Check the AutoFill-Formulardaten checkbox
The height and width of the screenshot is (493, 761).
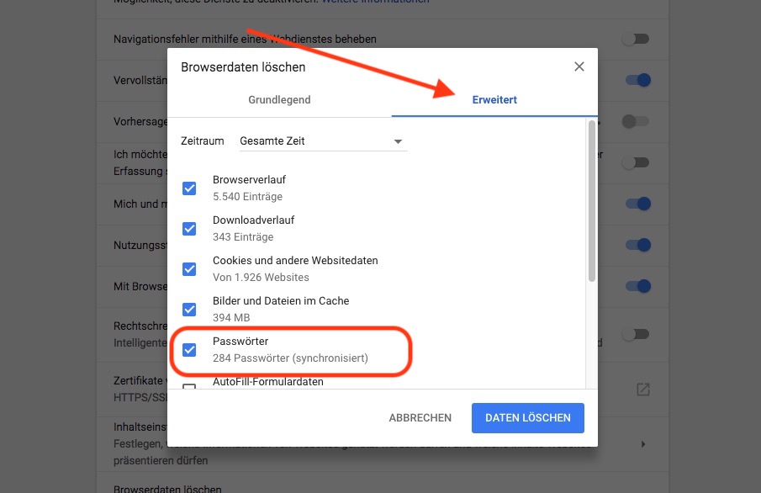(x=189, y=386)
